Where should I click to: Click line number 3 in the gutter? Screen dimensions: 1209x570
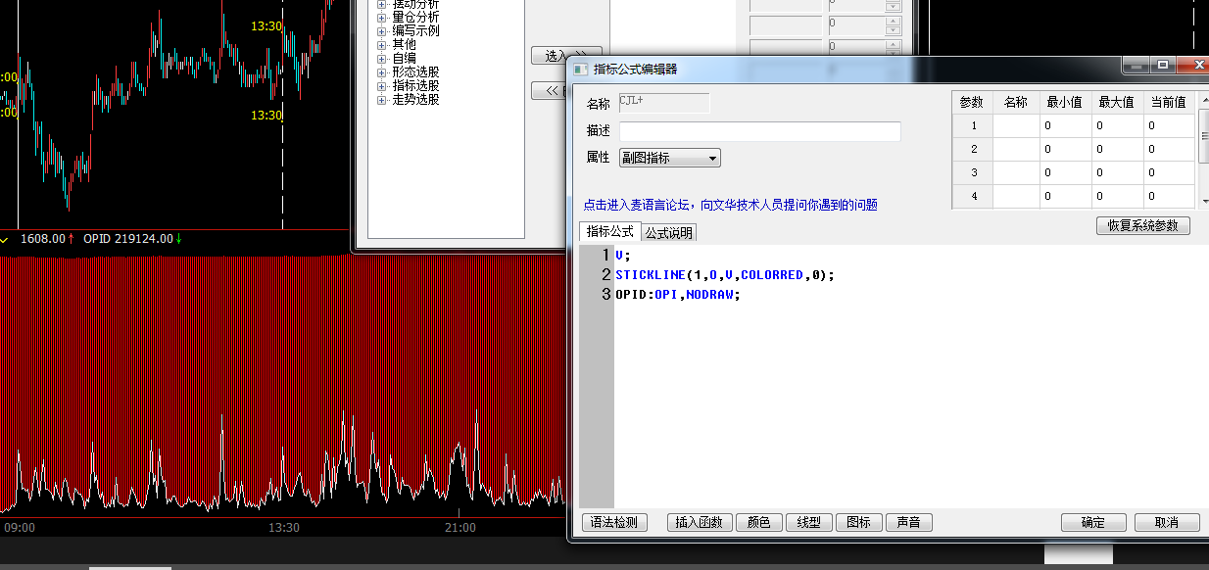pos(606,295)
